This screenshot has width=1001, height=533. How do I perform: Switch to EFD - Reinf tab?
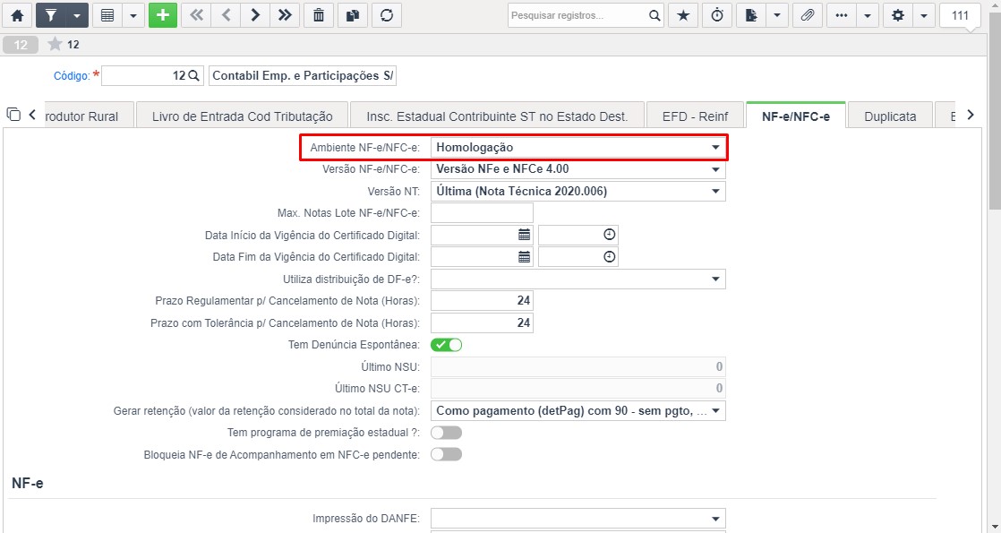(695, 116)
